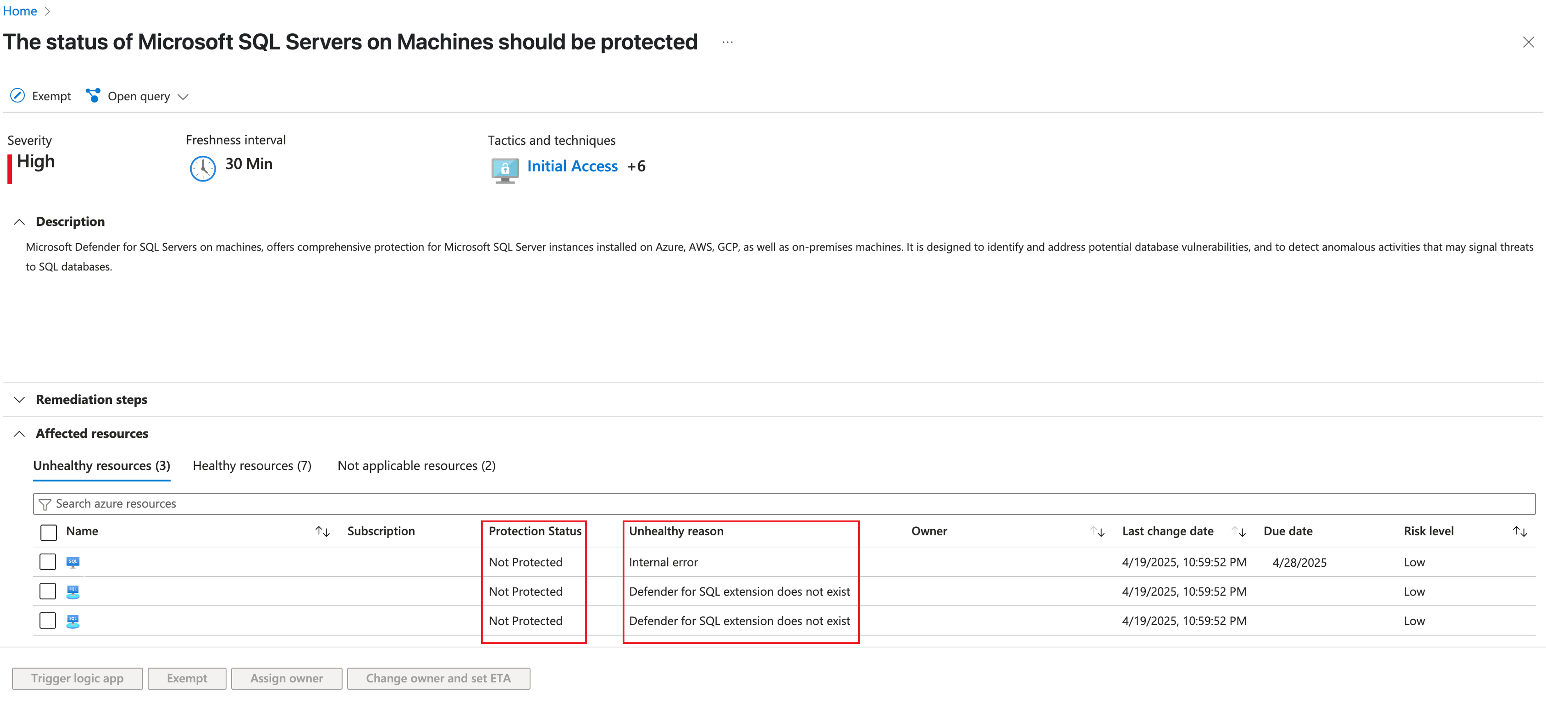
Task: Click the Initial Access link
Action: [572, 166]
